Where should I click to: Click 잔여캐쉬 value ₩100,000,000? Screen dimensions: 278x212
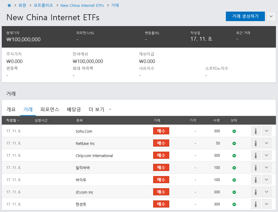click(x=88, y=62)
